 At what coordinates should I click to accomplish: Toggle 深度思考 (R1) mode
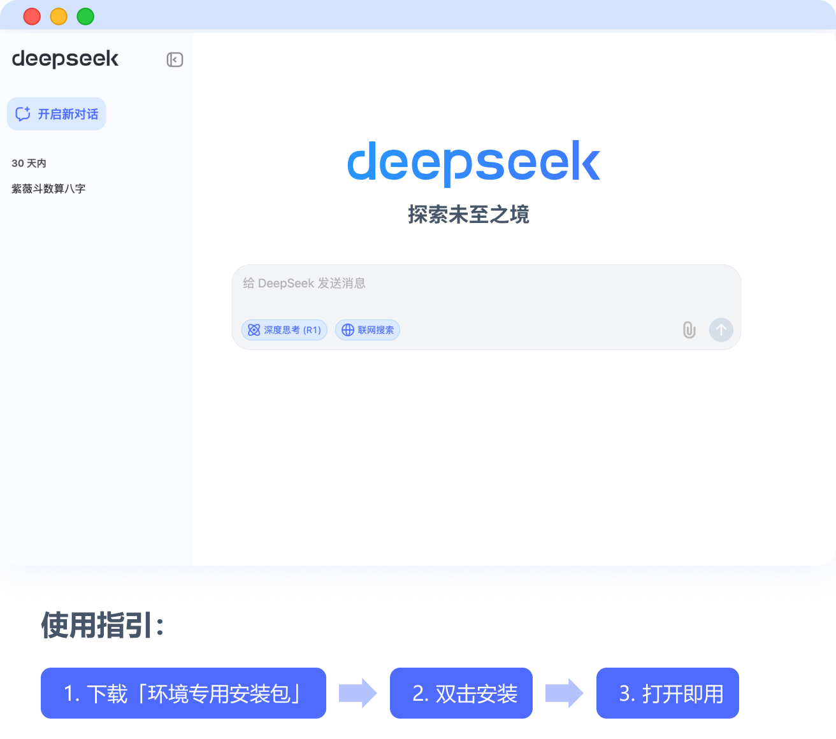[x=285, y=330]
